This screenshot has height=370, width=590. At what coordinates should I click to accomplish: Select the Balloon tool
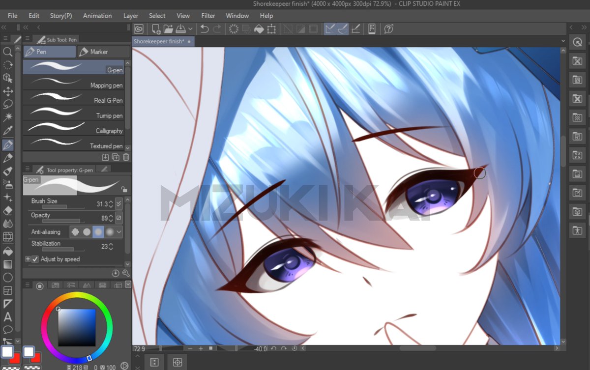(7, 330)
